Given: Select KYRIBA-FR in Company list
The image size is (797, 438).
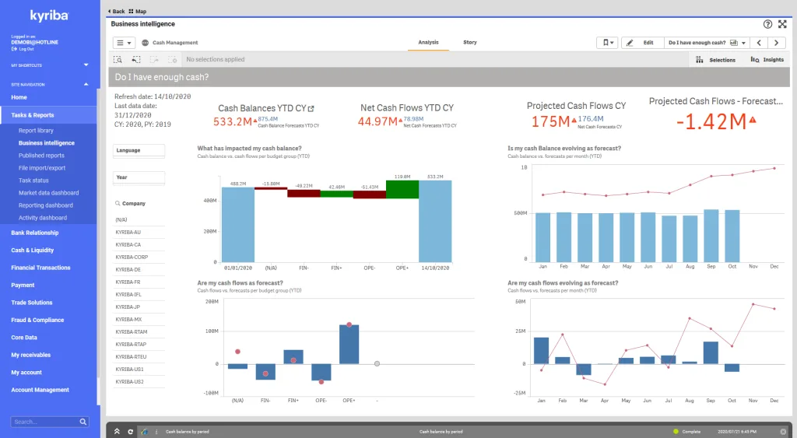Looking at the screenshot, I should click(139, 282).
